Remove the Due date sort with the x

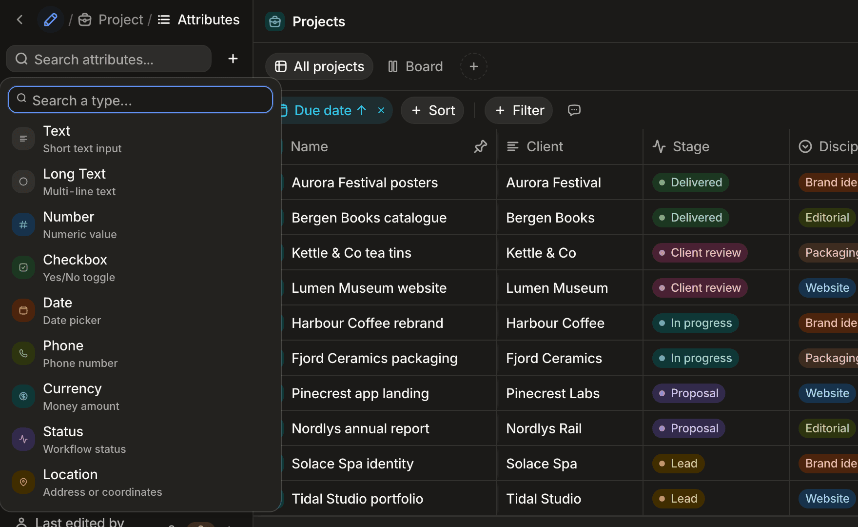pos(381,110)
